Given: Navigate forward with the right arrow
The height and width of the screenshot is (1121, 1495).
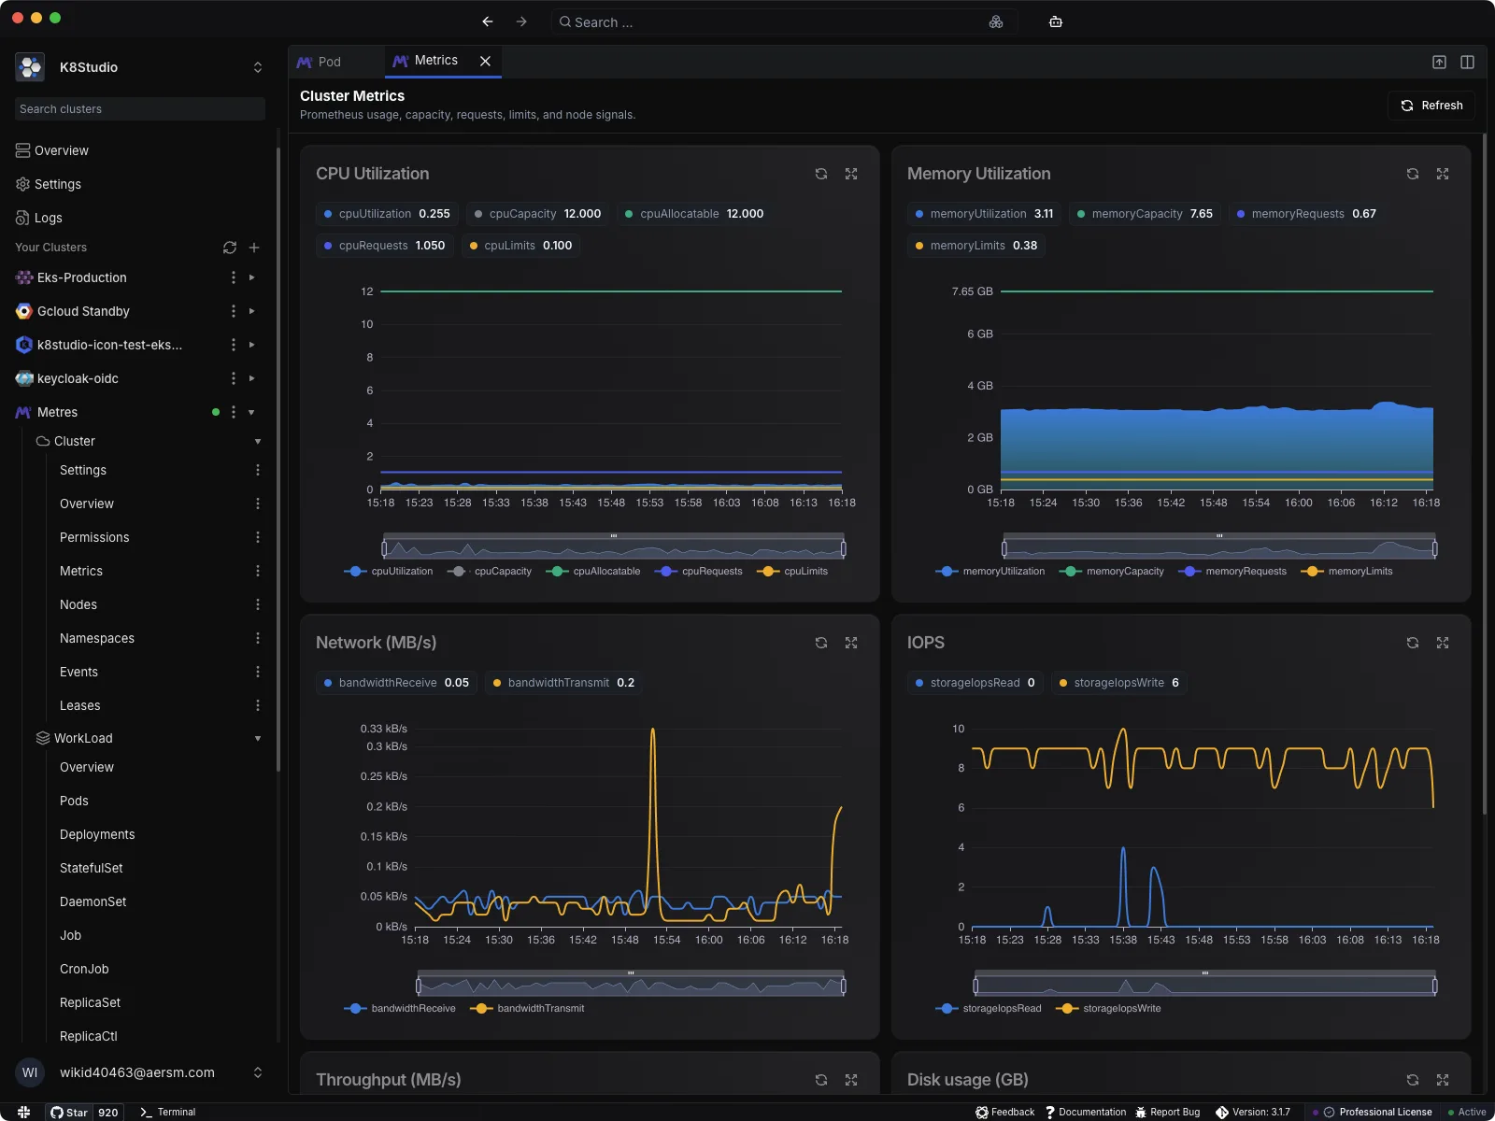Looking at the screenshot, I should tap(521, 21).
